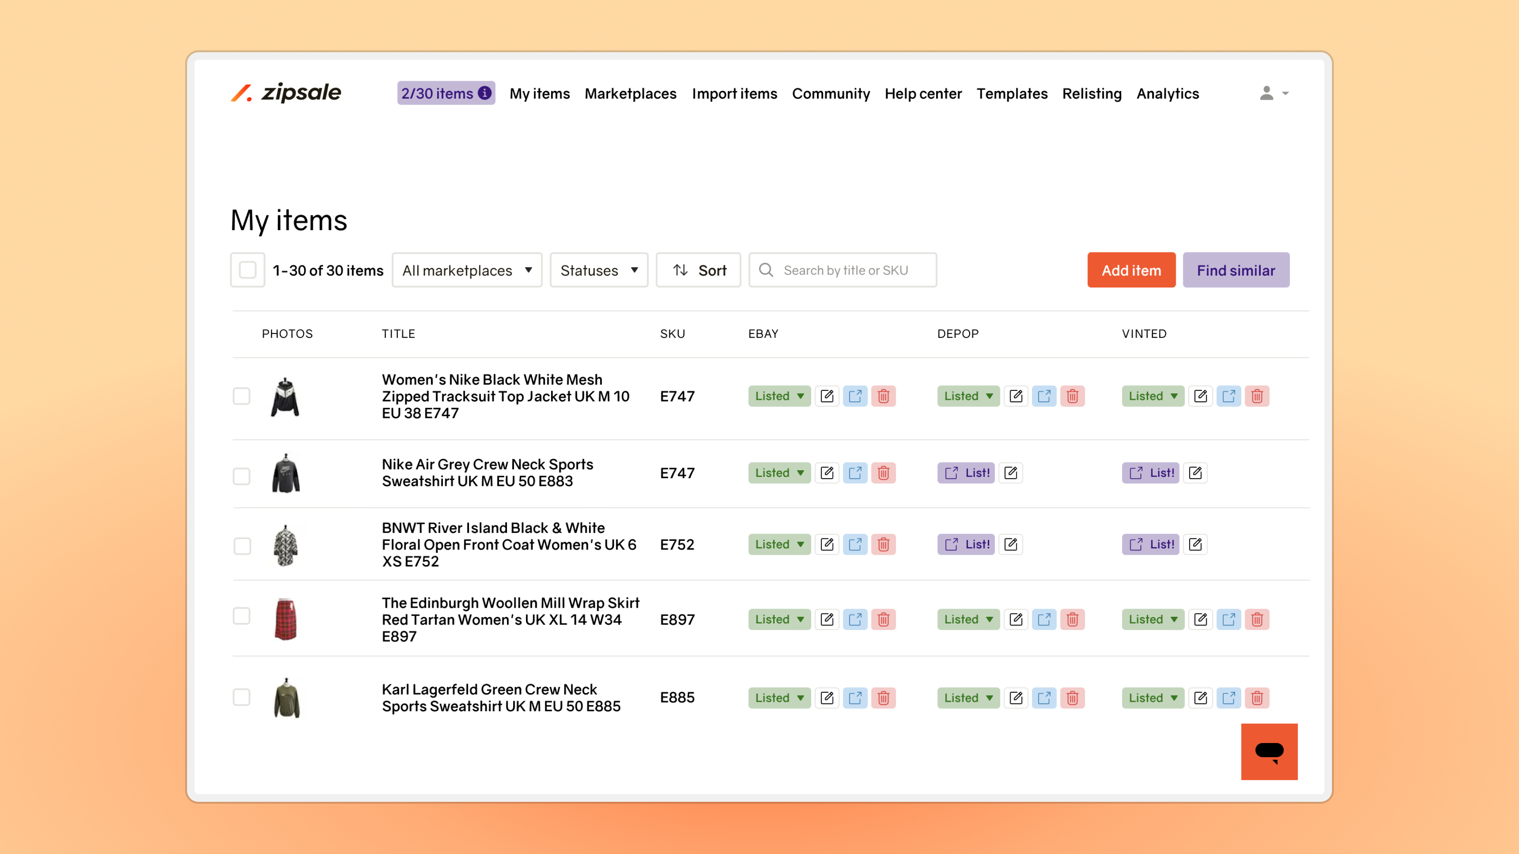Go to the Relisting menu item
Viewport: 1519px width, 854px height.
pyautogui.click(x=1091, y=93)
